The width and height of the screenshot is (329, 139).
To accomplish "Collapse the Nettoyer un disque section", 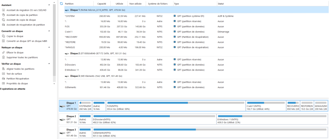I will [x=49, y=48].
